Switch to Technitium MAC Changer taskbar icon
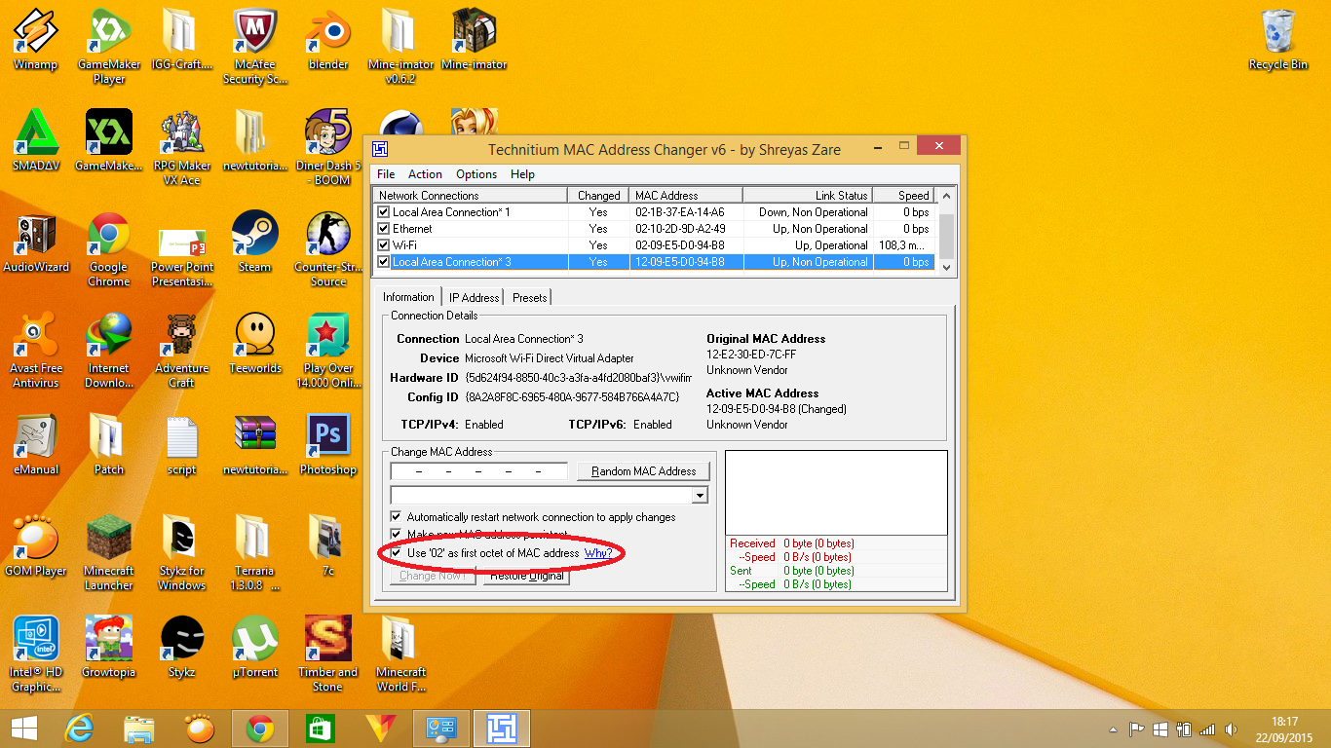 click(501, 729)
